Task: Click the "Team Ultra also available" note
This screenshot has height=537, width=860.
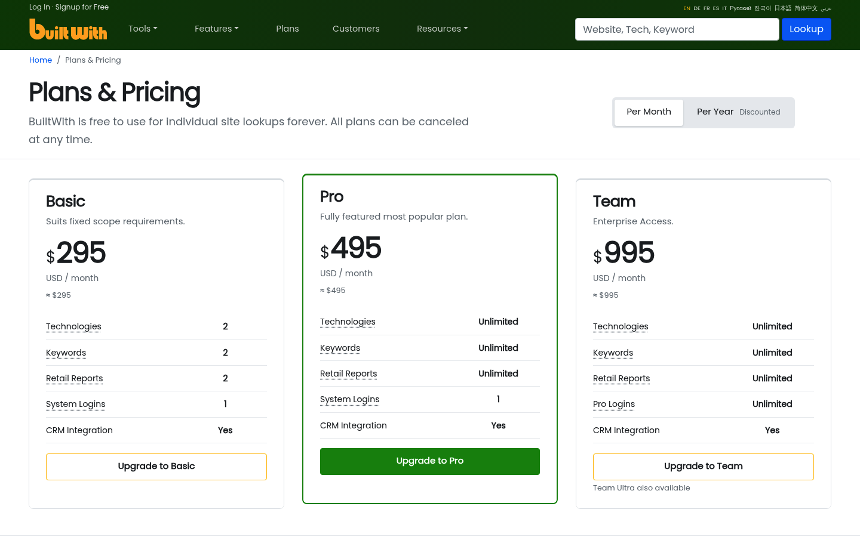Action: 641,488
